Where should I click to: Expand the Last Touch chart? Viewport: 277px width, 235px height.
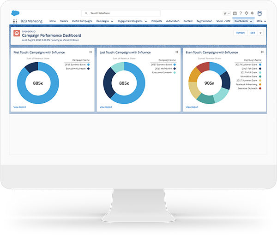[176, 52]
